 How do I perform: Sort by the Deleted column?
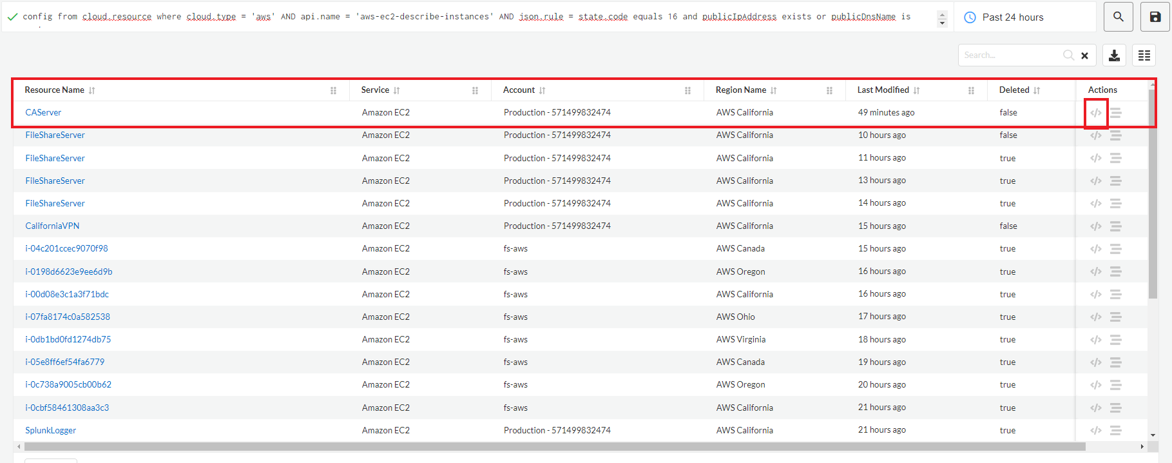pyautogui.click(x=1037, y=90)
